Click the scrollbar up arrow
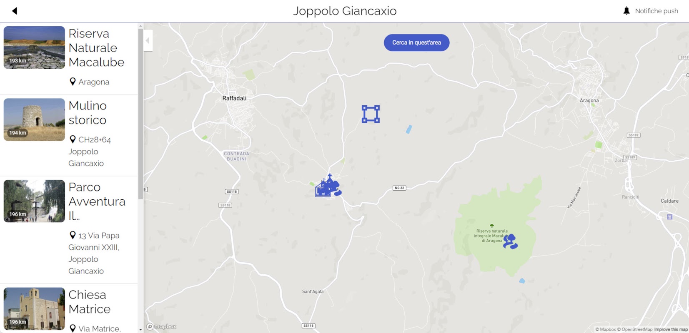Viewport: 689px width, 333px height. (140, 26)
